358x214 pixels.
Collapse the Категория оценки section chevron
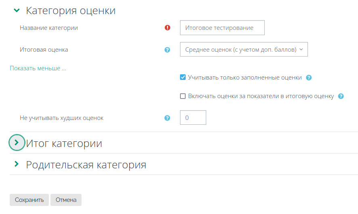[17, 10]
